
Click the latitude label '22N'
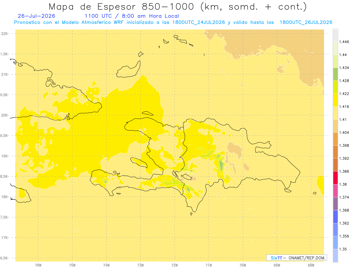[x=5, y=34]
